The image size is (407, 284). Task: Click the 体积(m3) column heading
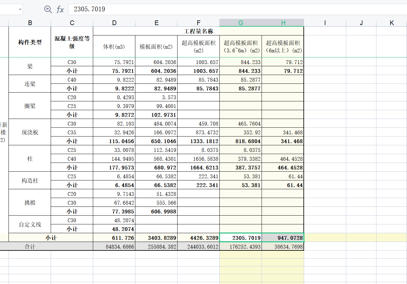tap(114, 46)
